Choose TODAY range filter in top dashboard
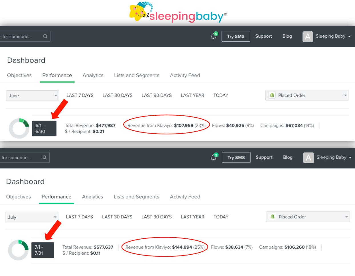Screen dimensions: 355x276 [x=221, y=95]
